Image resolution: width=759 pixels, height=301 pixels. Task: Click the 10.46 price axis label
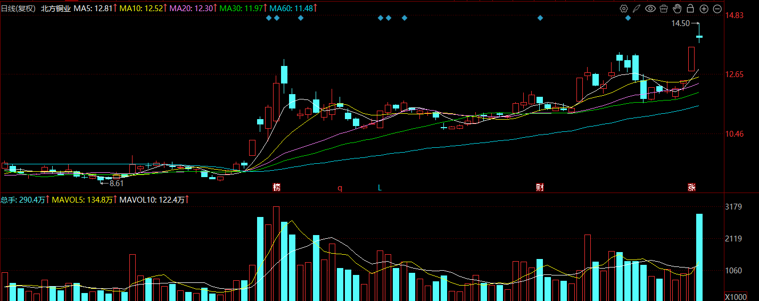click(x=735, y=134)
